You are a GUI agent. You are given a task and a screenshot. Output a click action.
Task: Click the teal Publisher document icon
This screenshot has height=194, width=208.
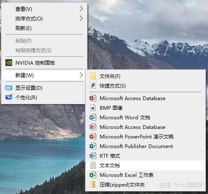tap(93, 146)
